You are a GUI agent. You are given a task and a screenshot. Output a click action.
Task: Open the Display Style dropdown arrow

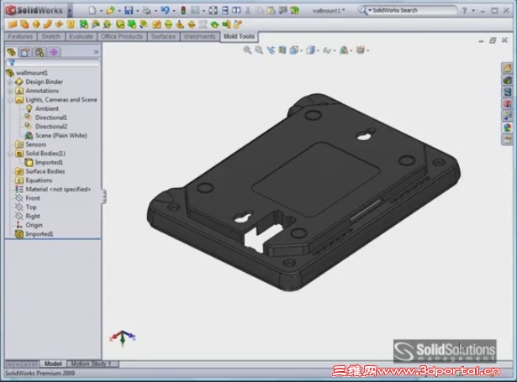point(318,50)
